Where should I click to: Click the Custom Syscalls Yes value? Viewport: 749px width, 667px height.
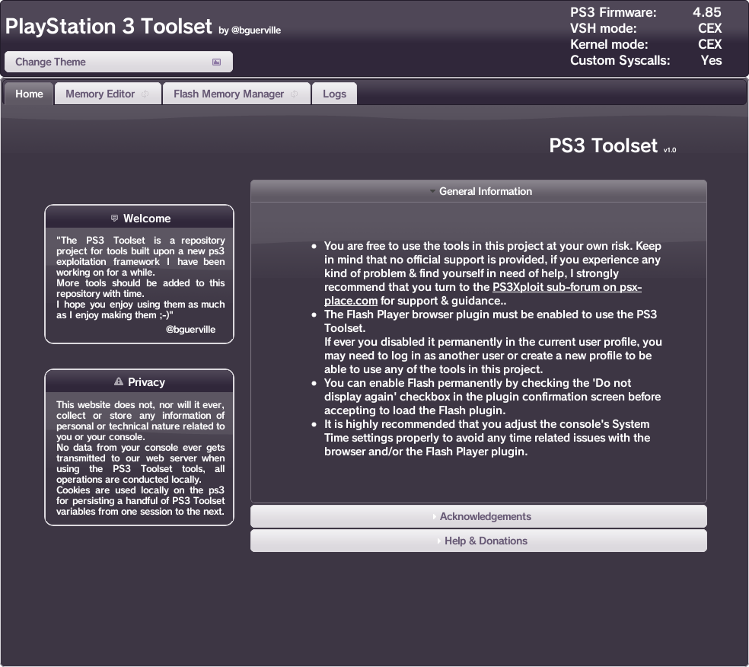coord(711,60)
